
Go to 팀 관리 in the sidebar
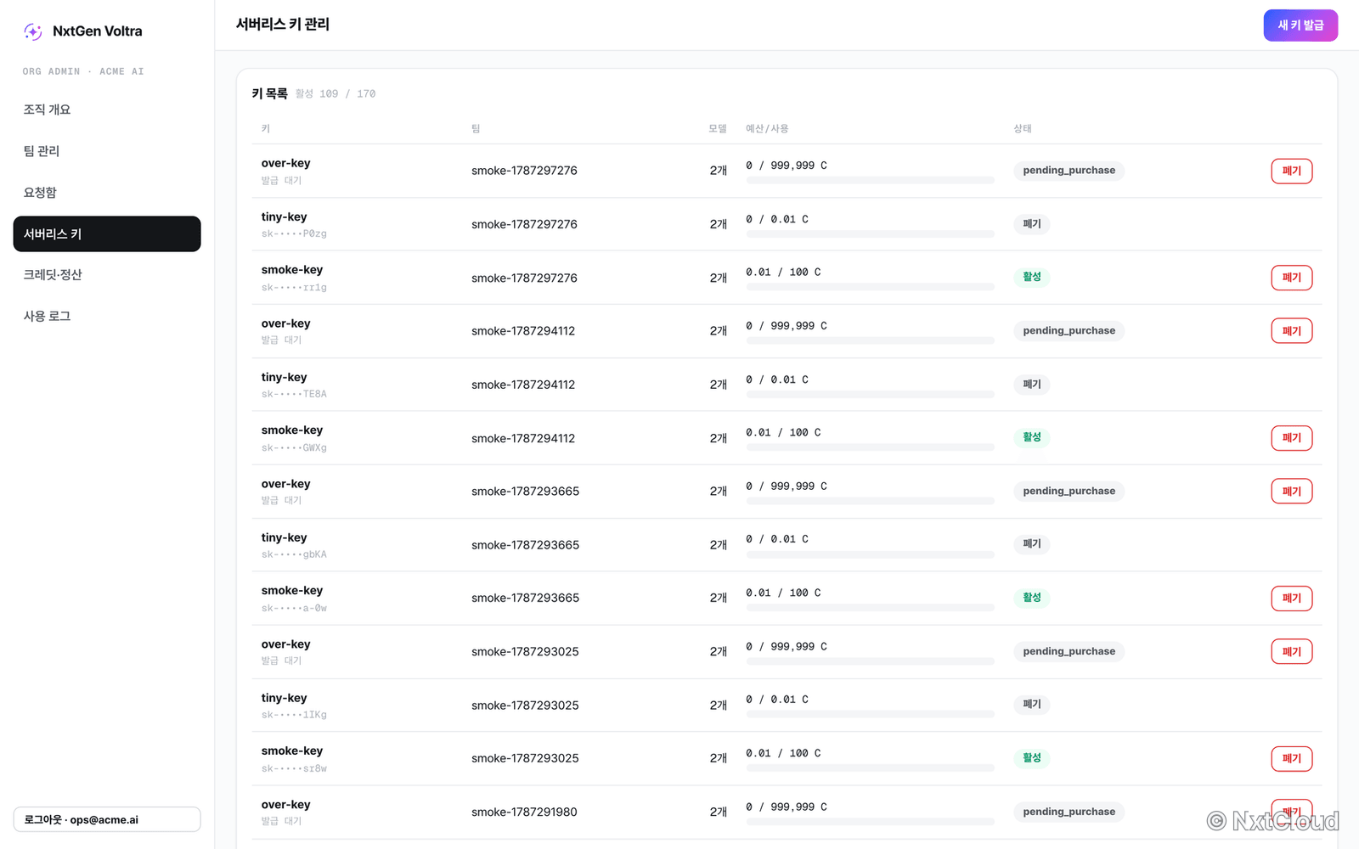click(x=107, y=151)
